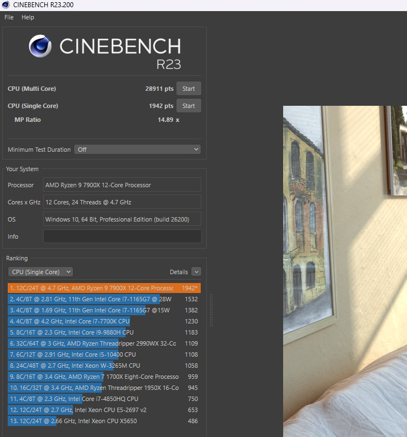Click the Cinebench R23 sphere logo
This screenshot has width=407, height=437.
pos(40,48)
